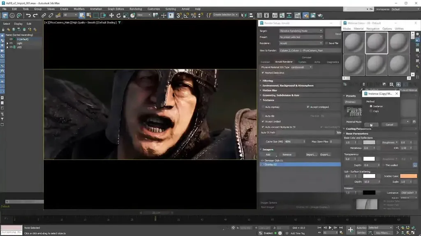Click the Add button under Imagers

coord(268,154)
